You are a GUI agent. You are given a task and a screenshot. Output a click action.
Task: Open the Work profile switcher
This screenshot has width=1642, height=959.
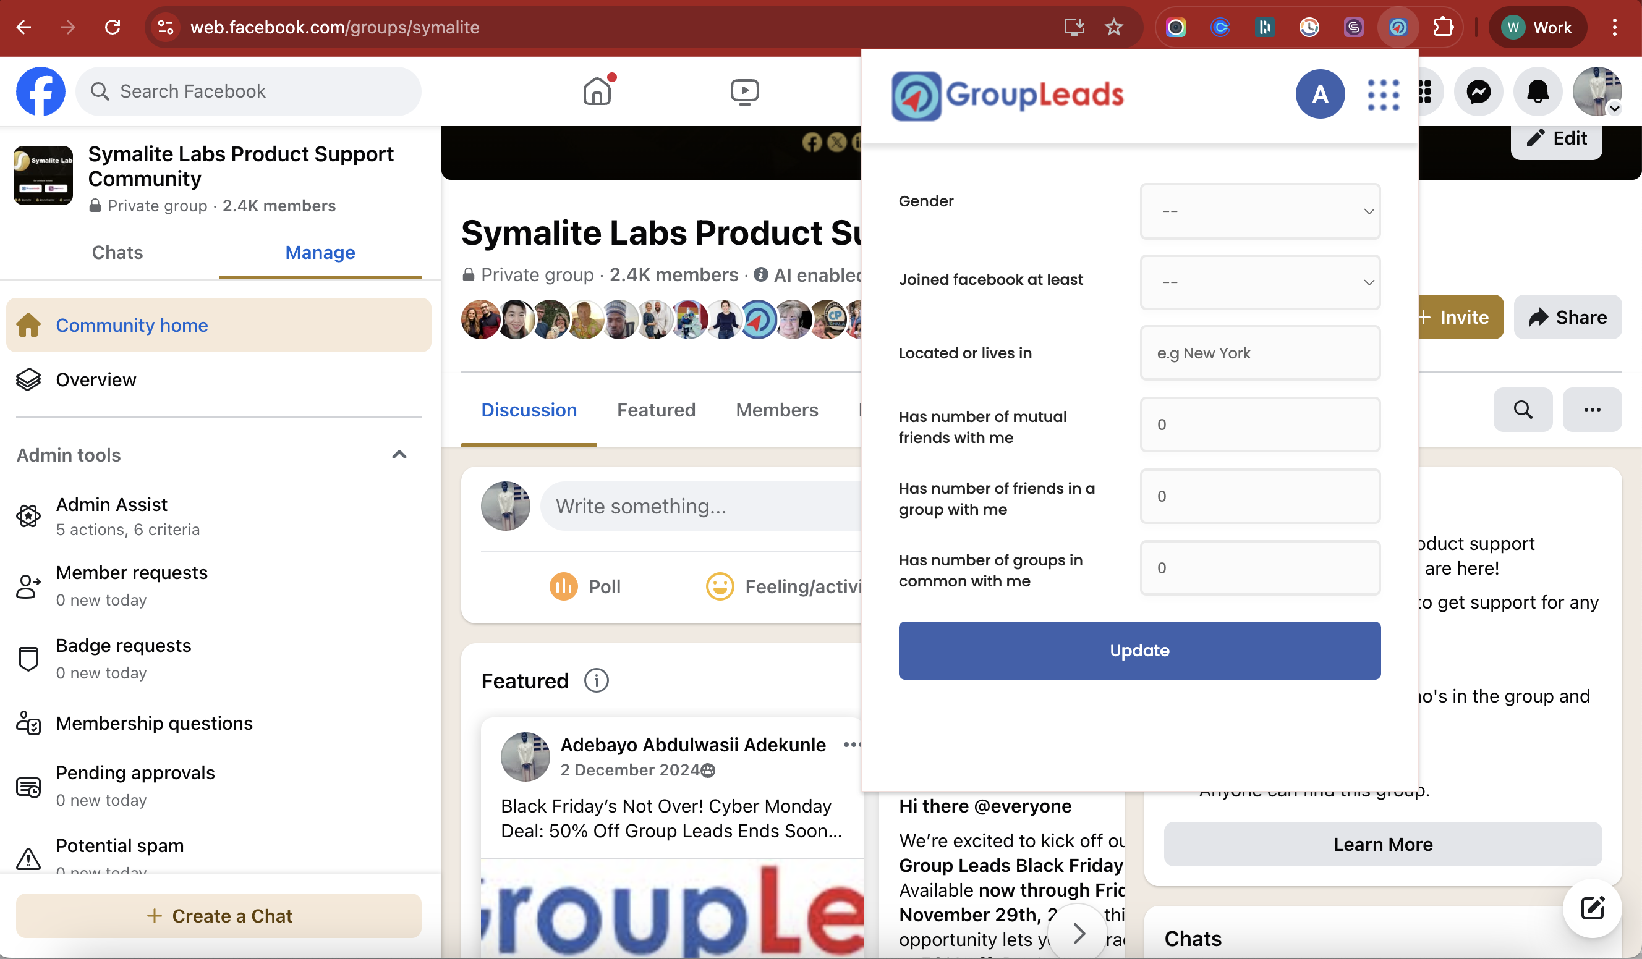coord(1537,27)
